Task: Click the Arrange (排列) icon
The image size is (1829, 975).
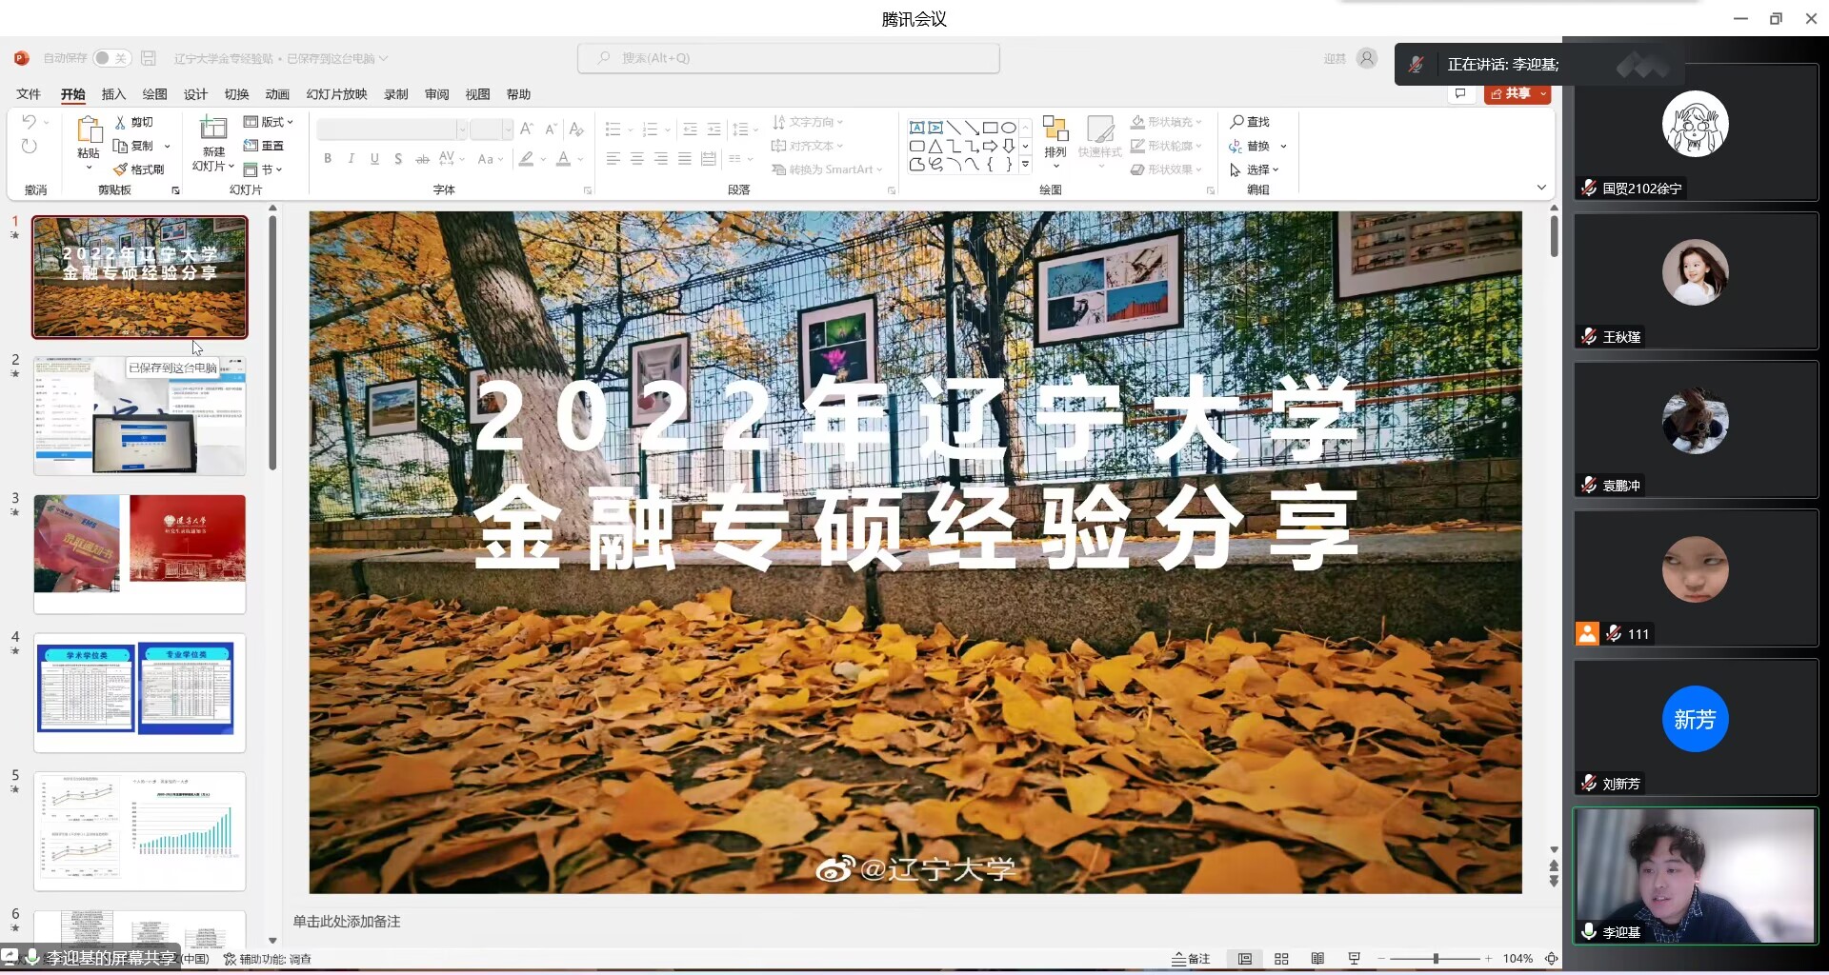Action: tap(1055, 130)
